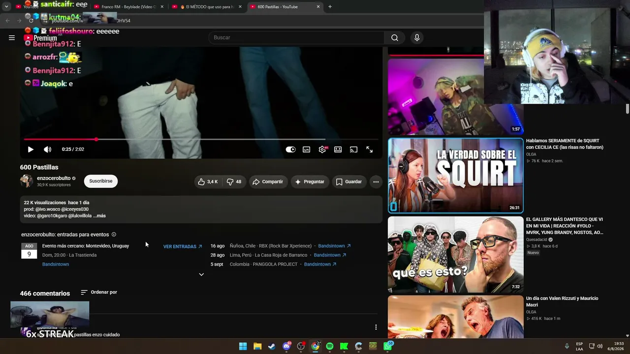Open the Preguntar AI assistant
Screen dimensions: 630x354
(310, 182)
